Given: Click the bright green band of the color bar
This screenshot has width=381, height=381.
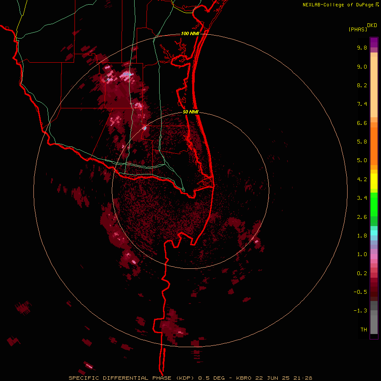Looking at the screenshot, I should click(374, 204).
